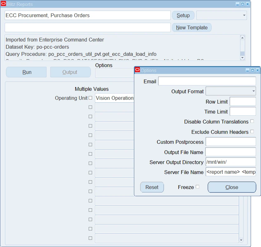This screenshot has height=247, width=261.
Task: Run the report
Action: [x=26, y=72]
